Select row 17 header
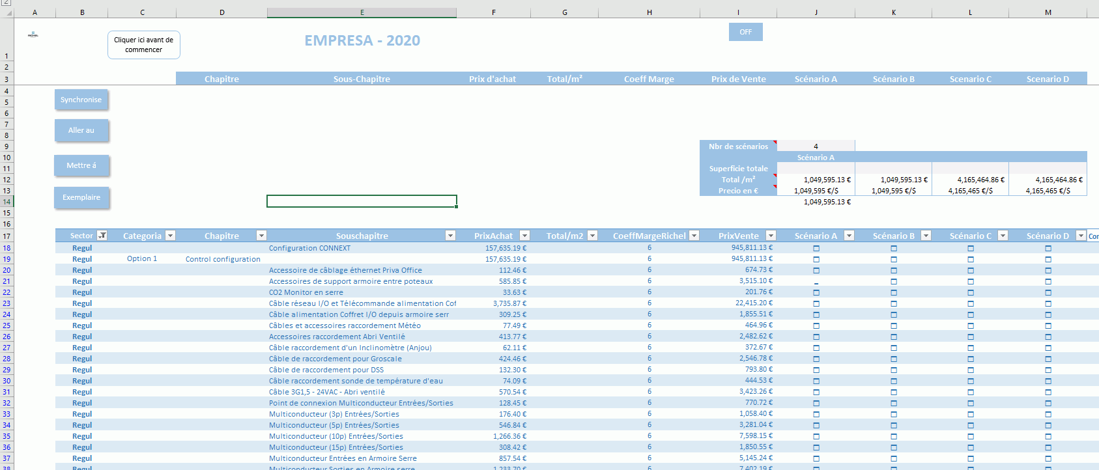This screenshot has width=1099, height=470. pos(7,236)
